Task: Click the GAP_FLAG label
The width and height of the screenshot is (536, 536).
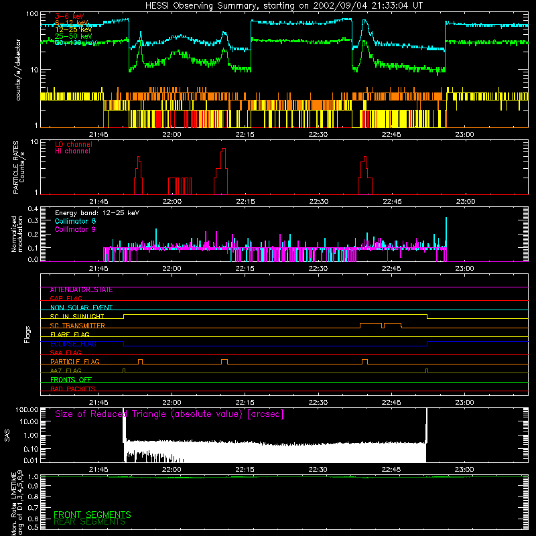Action: pos(66,298)
